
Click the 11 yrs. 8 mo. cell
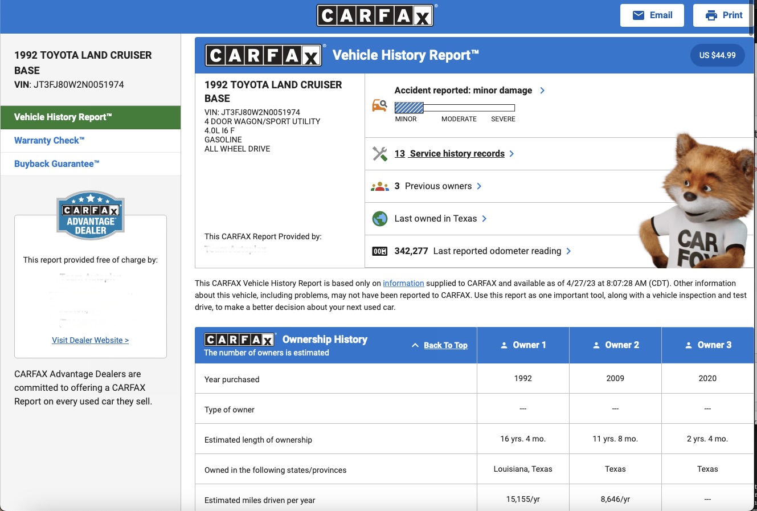(615, 439)
